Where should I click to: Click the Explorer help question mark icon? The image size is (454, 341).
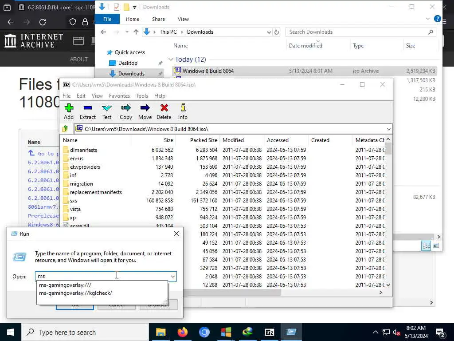pyautogui.click(x=437, y=19)
